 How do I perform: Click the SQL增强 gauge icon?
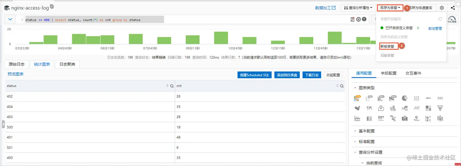coord(452,19)
